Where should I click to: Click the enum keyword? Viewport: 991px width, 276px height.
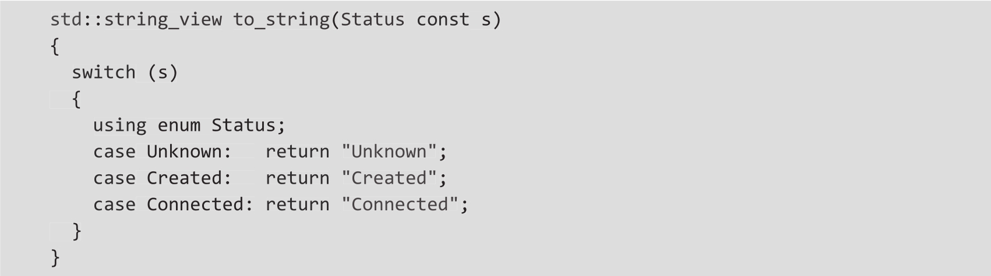[x=179, y=126]
